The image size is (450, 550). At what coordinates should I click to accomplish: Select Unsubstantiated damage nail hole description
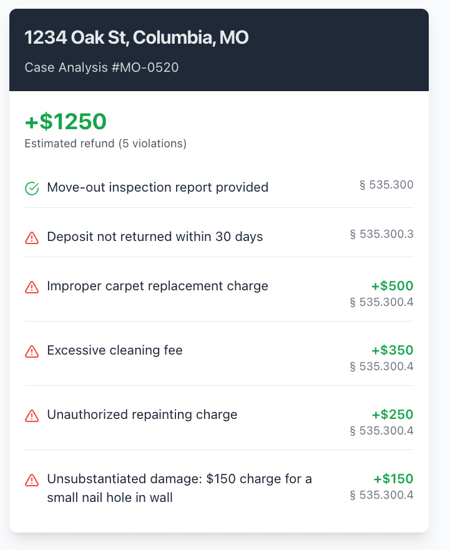coord(179,488)
